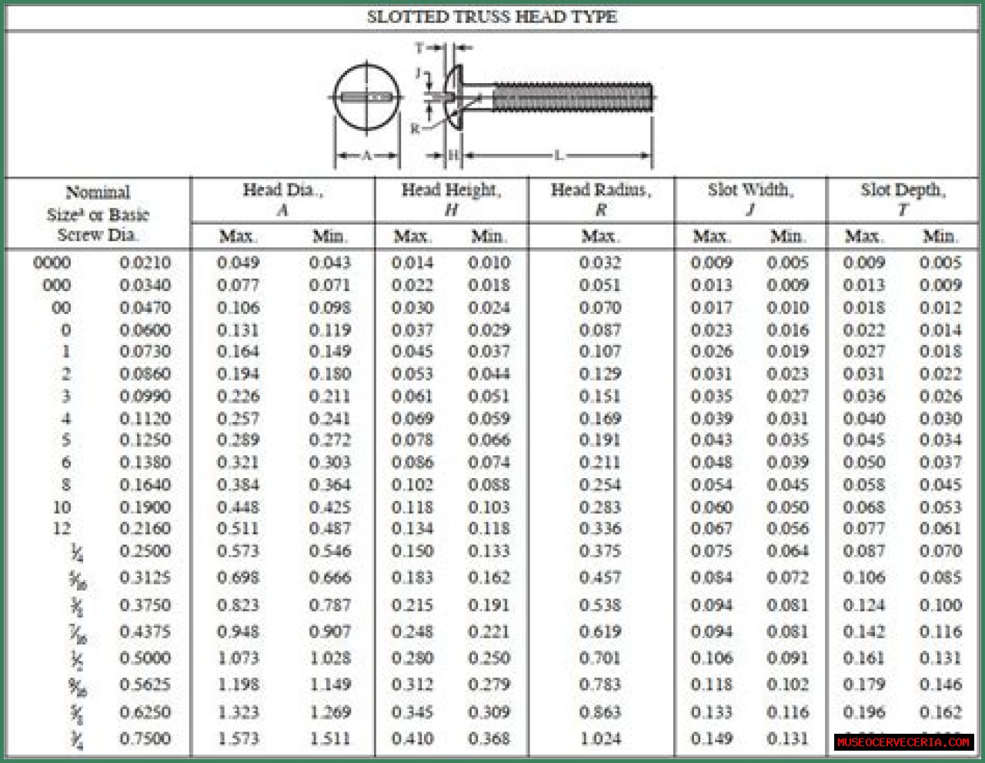985x763 pixels.
Task: Select the circular screw head front-view diagram
Action: pyautogui.click(x=367, y=99)
